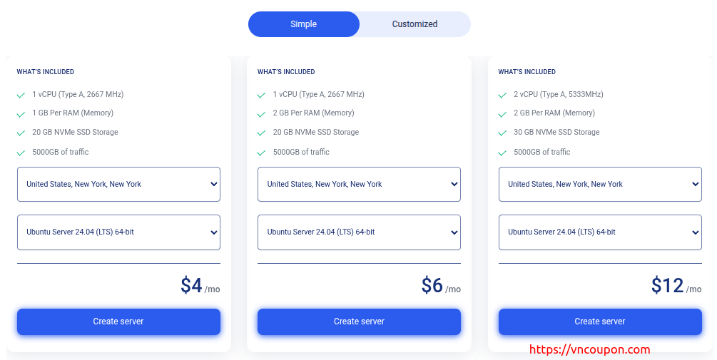Click checkmark beside 1 vCPU in $6 plan
Viewport: 717px width, 360px height.
(x=262, y=95)
